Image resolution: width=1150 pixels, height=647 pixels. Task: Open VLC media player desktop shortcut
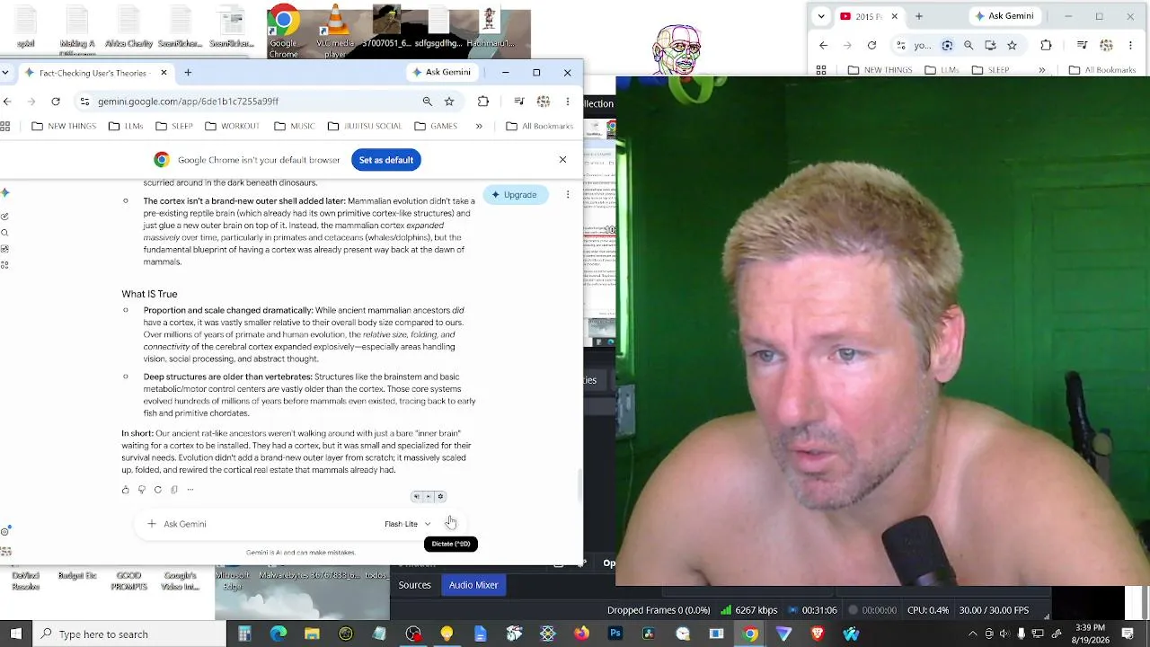coord(335,31)
